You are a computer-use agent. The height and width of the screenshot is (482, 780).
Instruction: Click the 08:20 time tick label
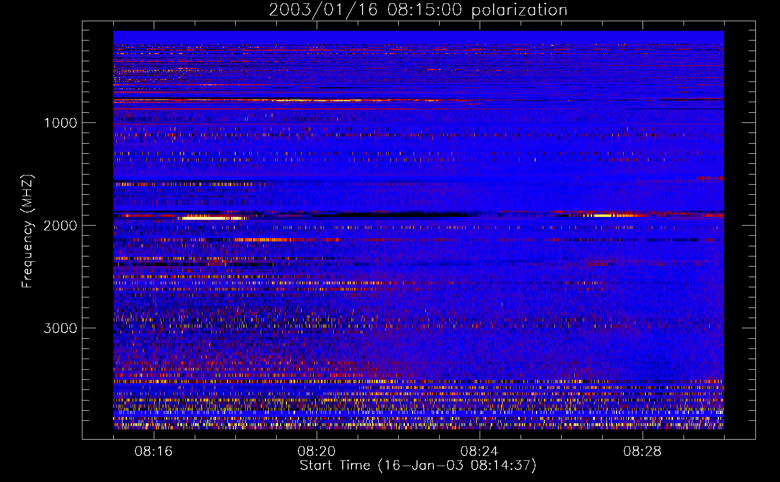pos(317,452)
